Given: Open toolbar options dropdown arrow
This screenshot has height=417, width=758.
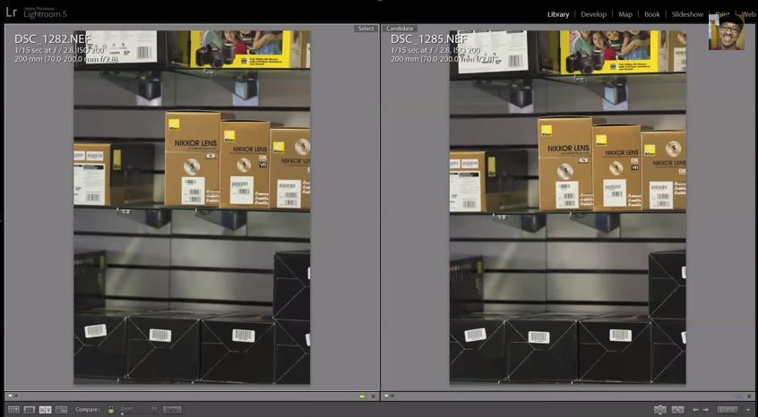Looking at the screenshot, I should pos(748,410).
